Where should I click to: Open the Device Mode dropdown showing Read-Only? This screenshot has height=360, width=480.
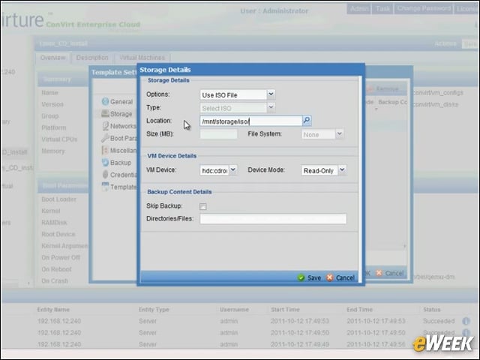(342, 169)
